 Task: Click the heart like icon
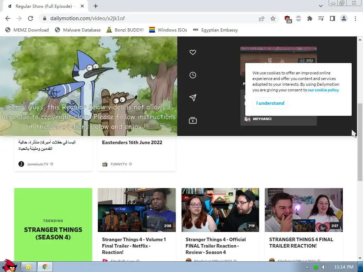[x=192, y=52]
